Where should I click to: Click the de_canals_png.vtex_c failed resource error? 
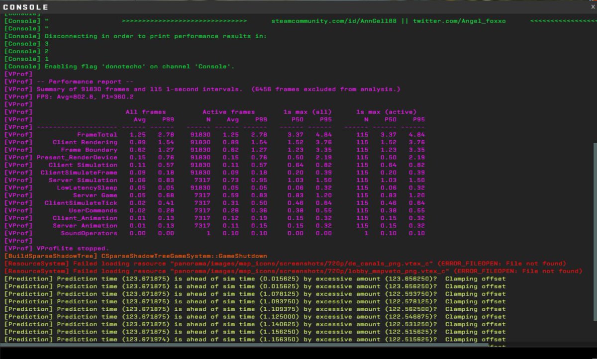[285, 264]
